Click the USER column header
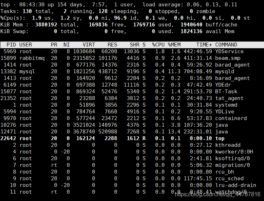This screenshot has height=201, width=264. pyautogui.click(x=26, y=45)
